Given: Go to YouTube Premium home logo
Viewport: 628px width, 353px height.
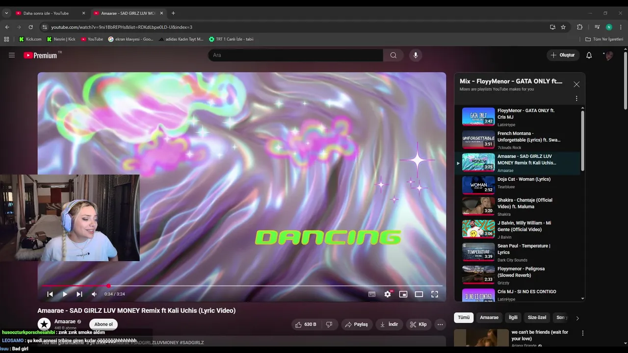Looking at the screenshot, I should point(40,55).
